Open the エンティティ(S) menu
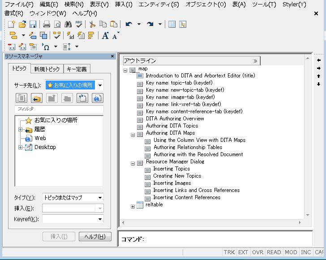The width and height of the screenshot is (326, 260). (159, 4)
